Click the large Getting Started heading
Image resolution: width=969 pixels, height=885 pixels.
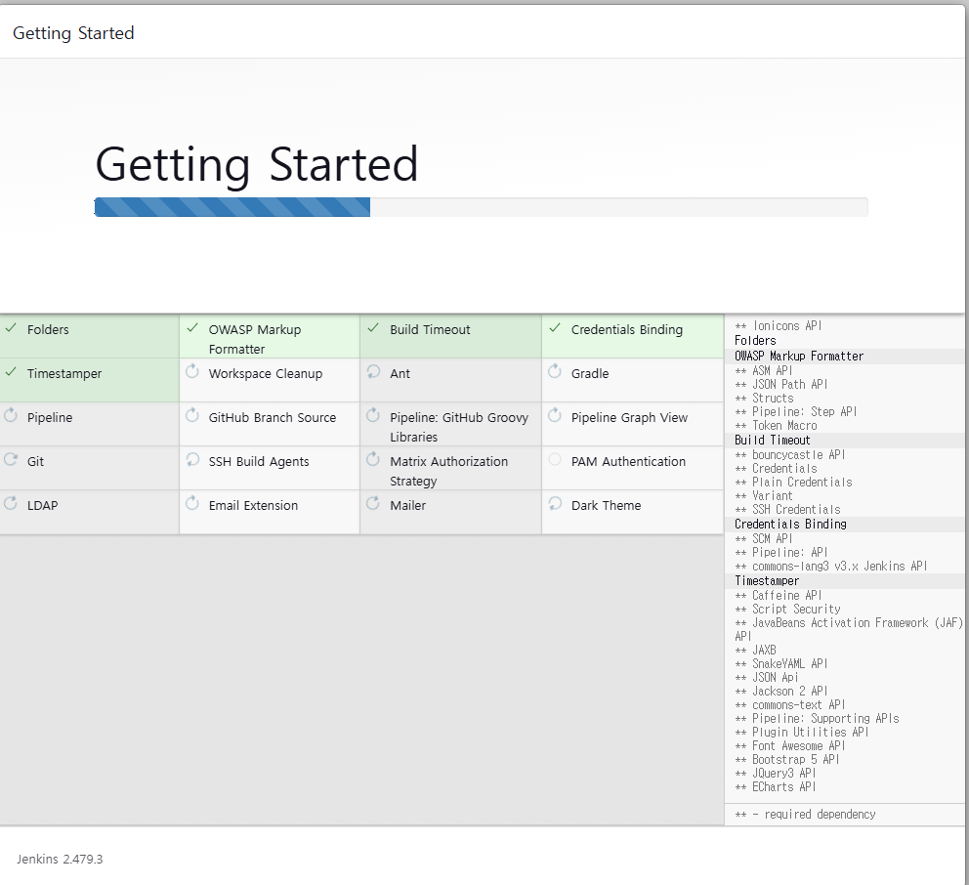257,164
